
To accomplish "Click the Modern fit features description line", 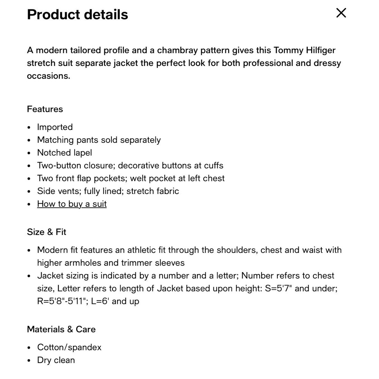I will (x=189, y=250).
